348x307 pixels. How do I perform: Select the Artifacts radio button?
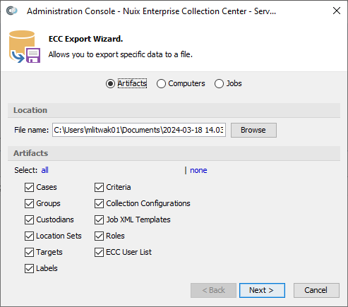pyautogui.click(x=110, y=83)
